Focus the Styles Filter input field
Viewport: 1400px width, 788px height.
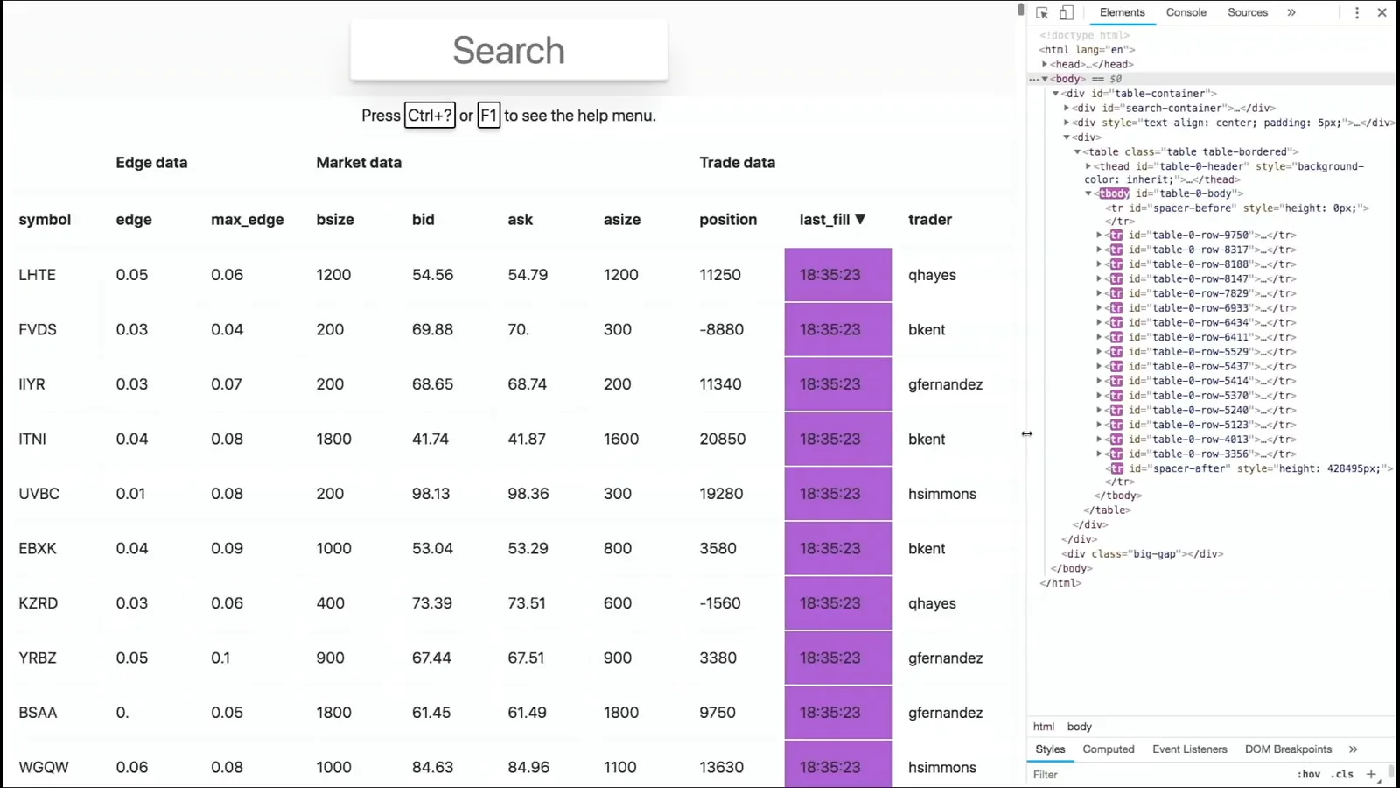[x=1159, y=775]
